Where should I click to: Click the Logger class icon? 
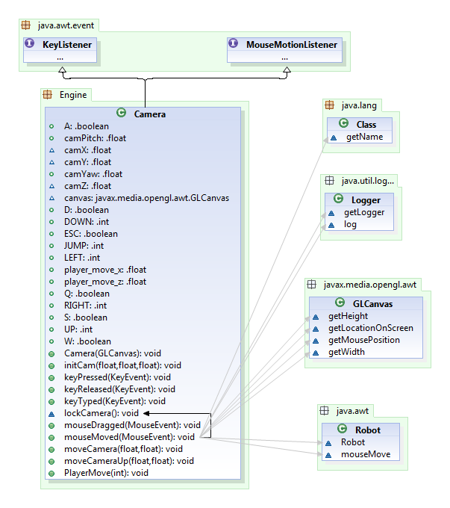point(344,199)
